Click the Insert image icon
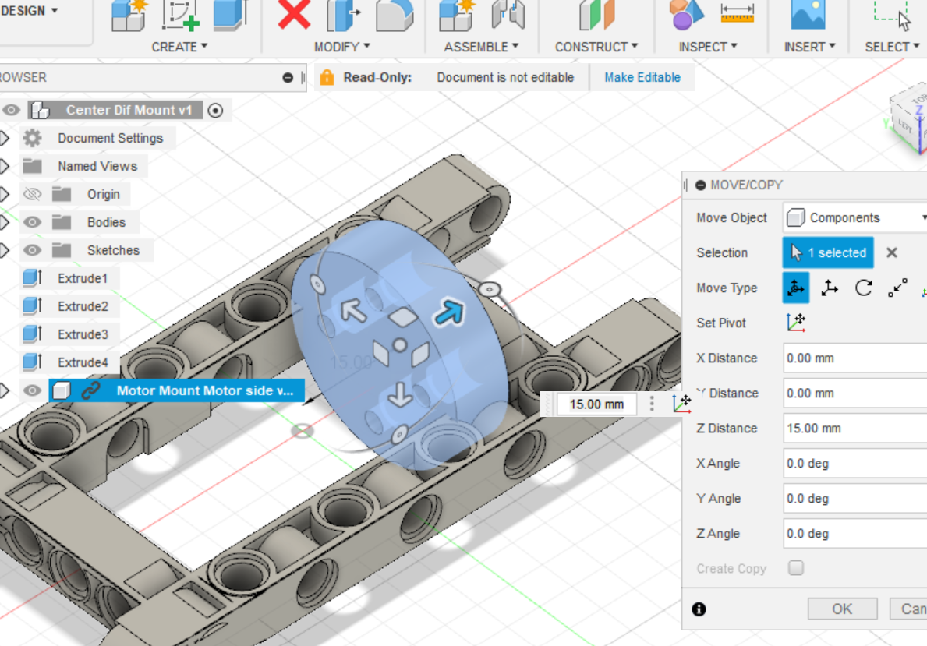 click(808, 15)
